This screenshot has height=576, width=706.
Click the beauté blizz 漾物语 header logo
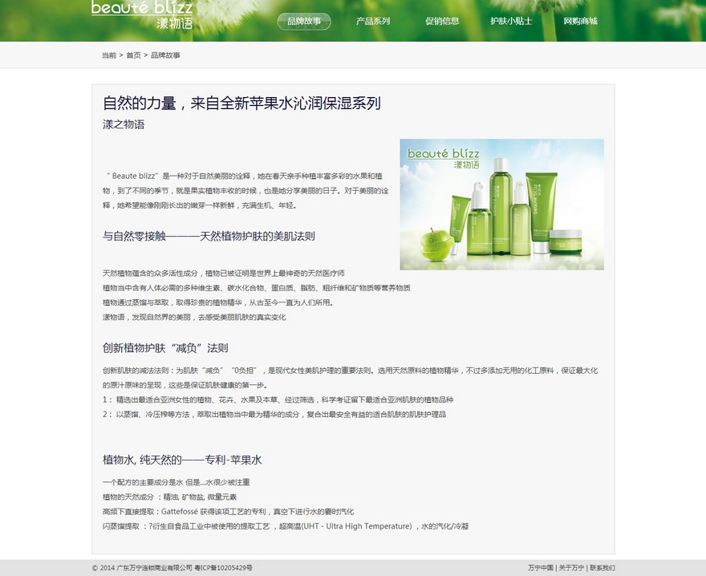pos(142,15)
